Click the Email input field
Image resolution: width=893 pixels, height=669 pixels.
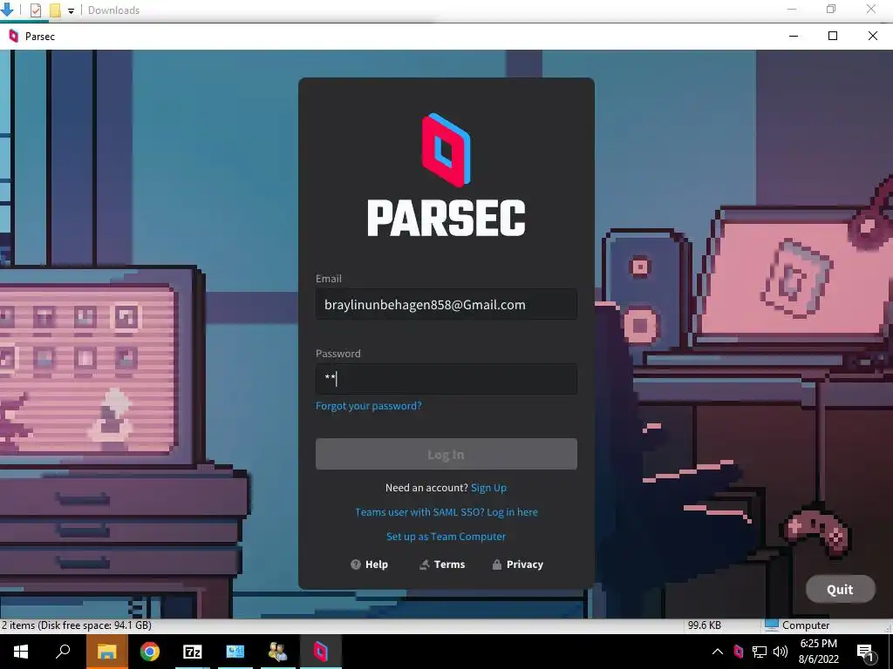pos(446,304)
